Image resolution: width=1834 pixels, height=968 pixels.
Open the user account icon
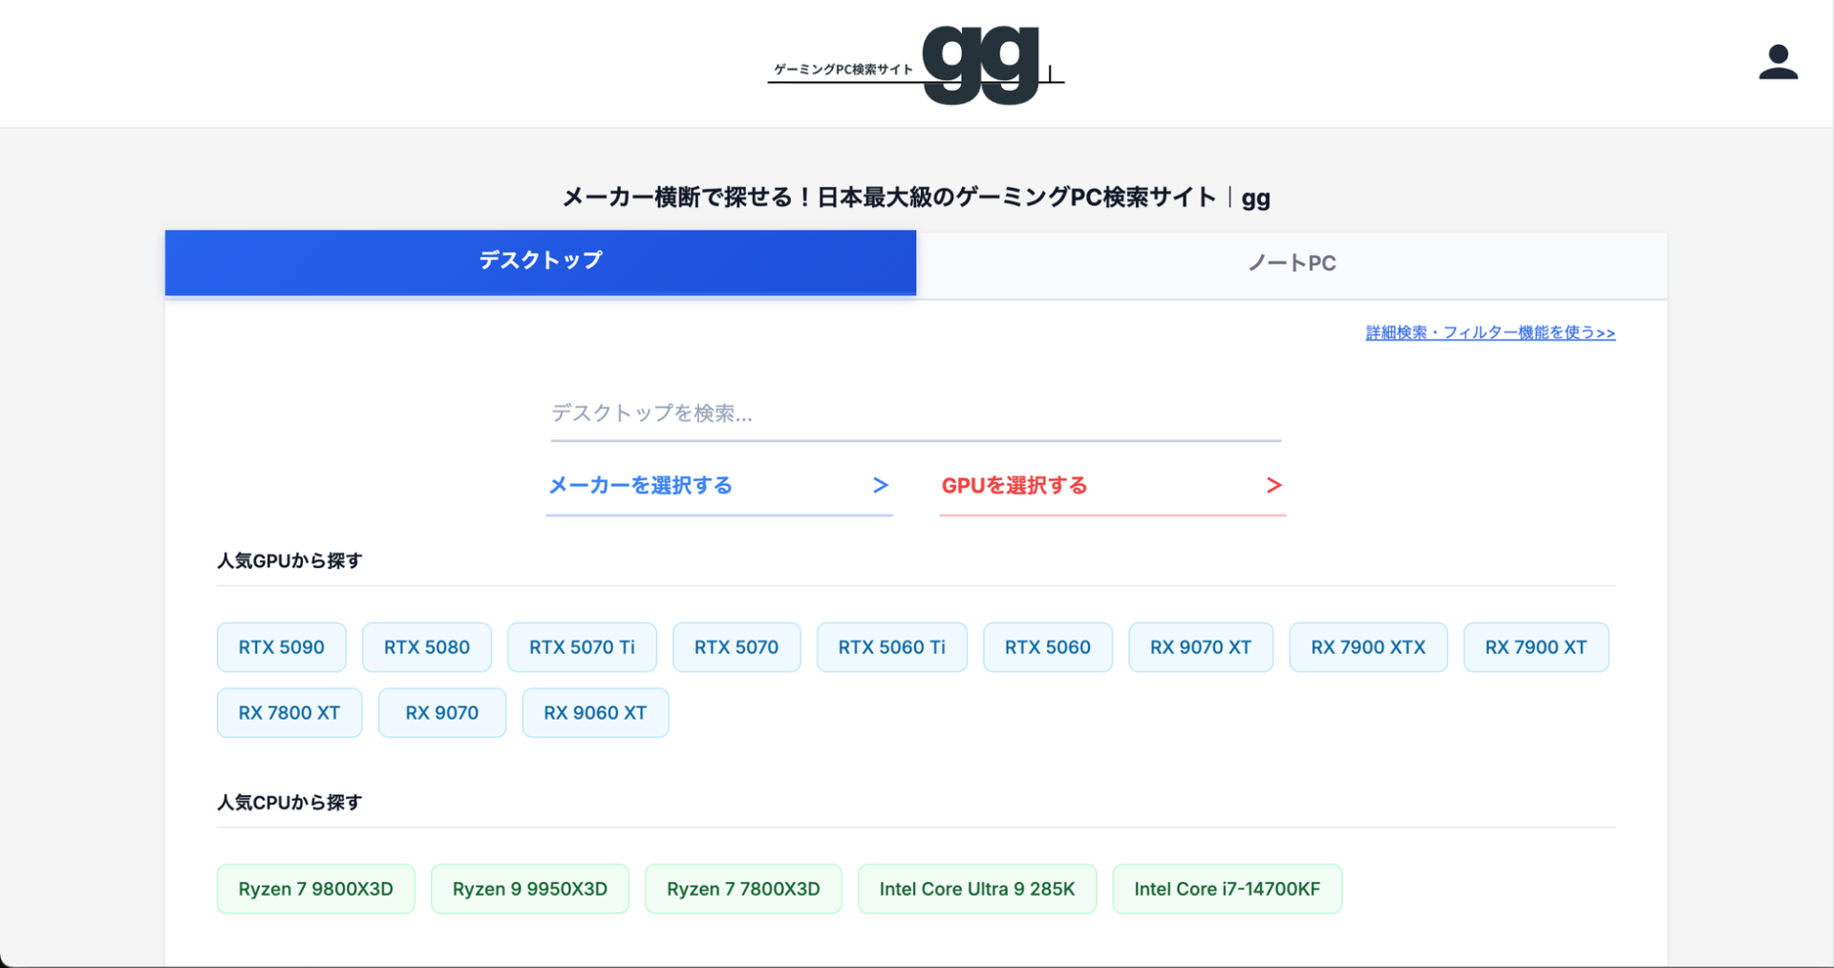(x=1778, y=61)
